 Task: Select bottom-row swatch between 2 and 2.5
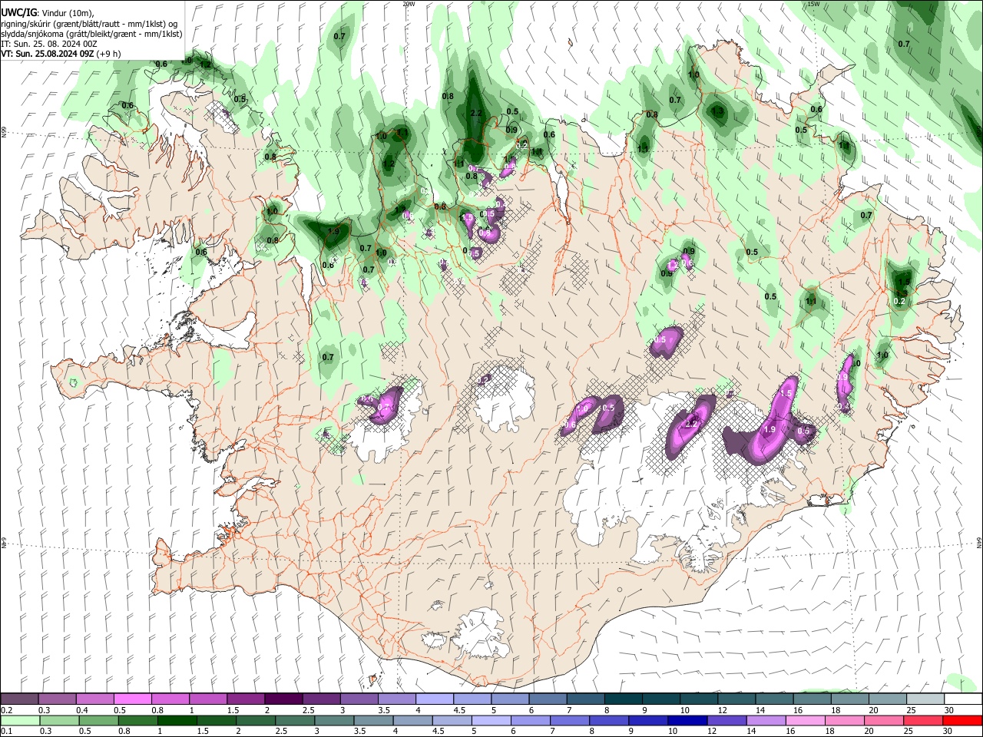tap(255, 720)
